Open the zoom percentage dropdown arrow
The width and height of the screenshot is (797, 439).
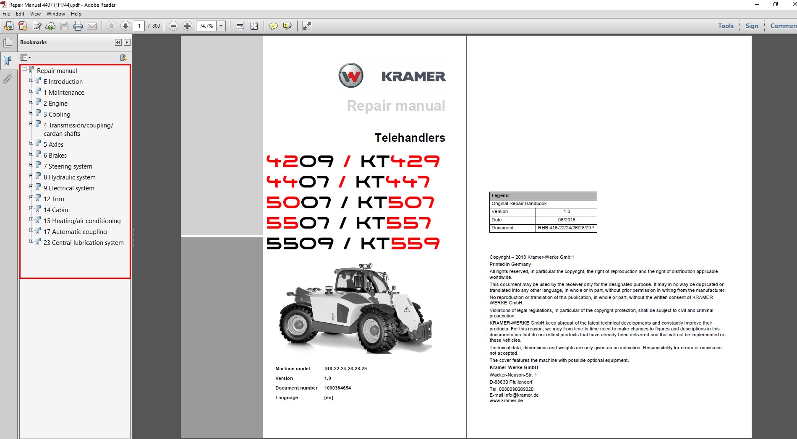coord(221,26)
